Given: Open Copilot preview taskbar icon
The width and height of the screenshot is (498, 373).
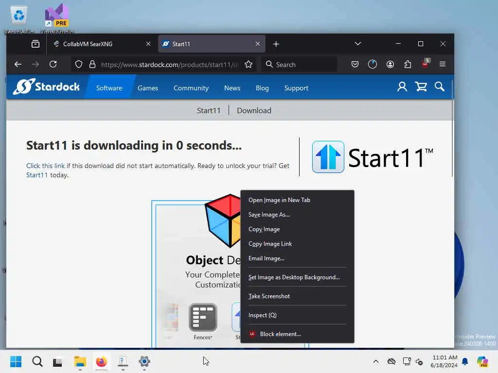Looking at the screenshot, I should click(x=482, y=361).
